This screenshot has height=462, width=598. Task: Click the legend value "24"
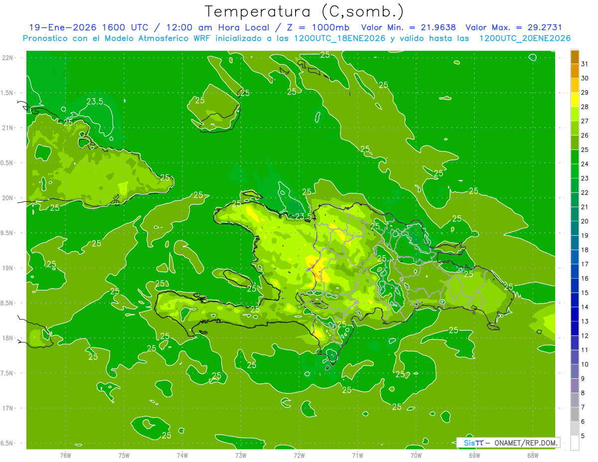coord(585,164)
